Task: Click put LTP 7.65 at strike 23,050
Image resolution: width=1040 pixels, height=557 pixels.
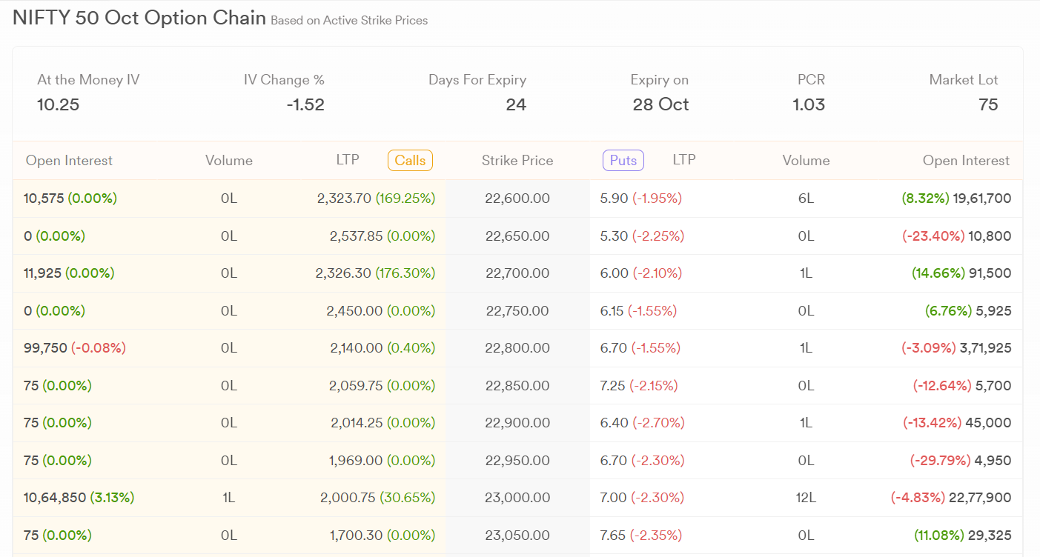Action: (x=612, y=536)
